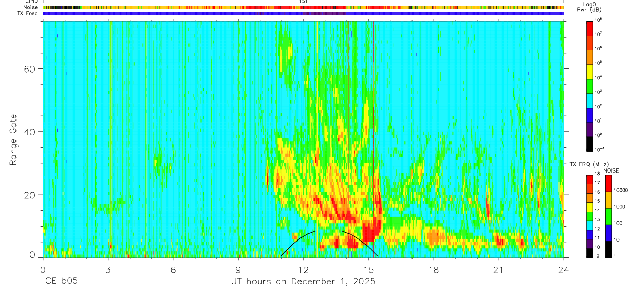
Task: Pick the red top segment of the NOISE colorbar
Action: [608, 183]
